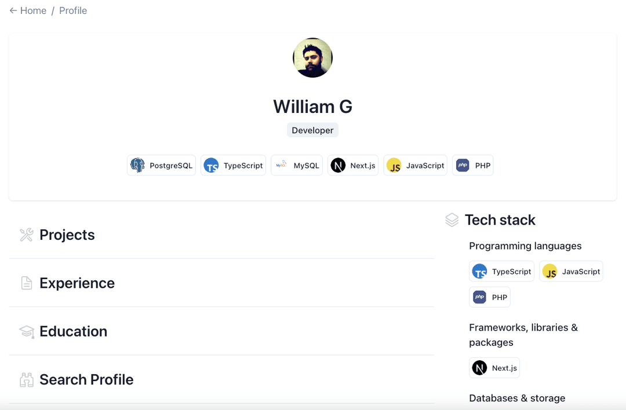The height and width of the screenshot is (410, 626).
Task: Click the Education graduation cap icon
Action: (26, 331)
